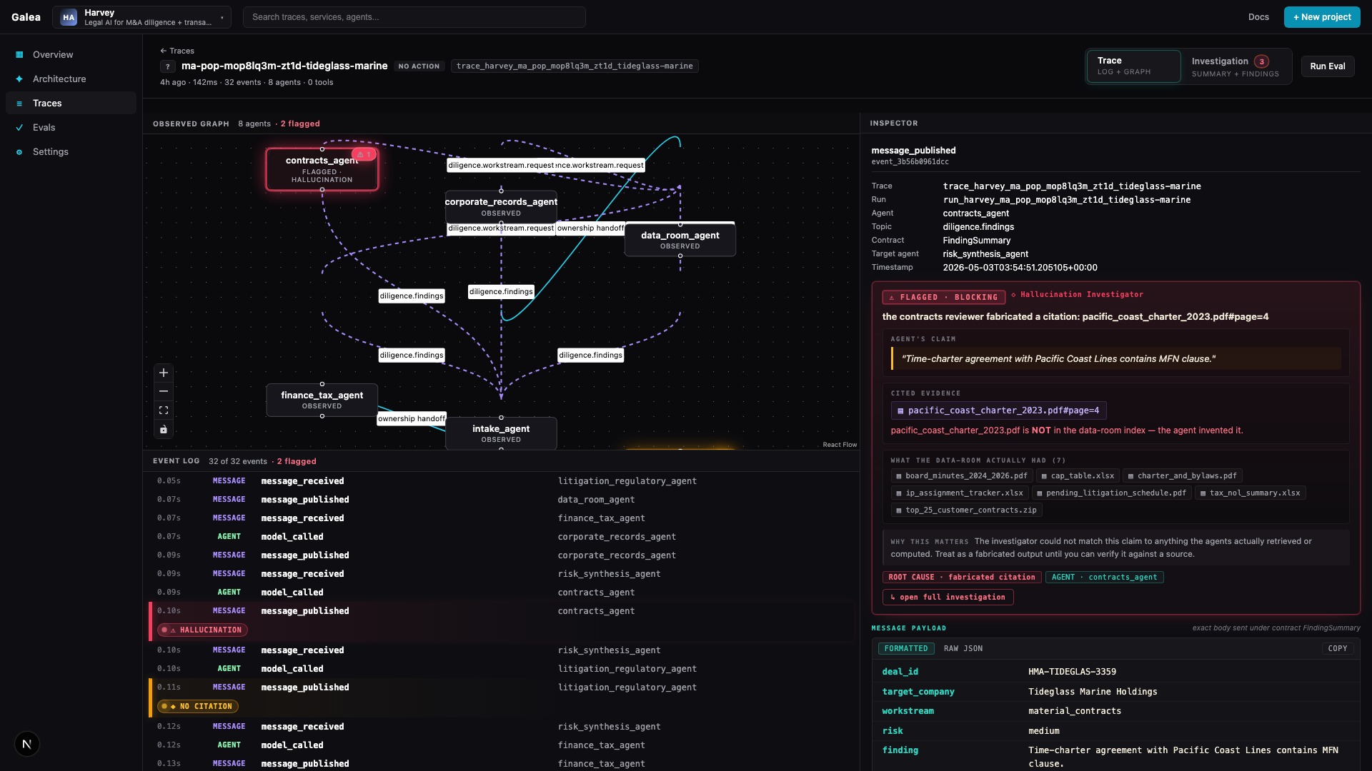
Task: Click the Evals checkmark icon
Action: [x=19, y=128]
